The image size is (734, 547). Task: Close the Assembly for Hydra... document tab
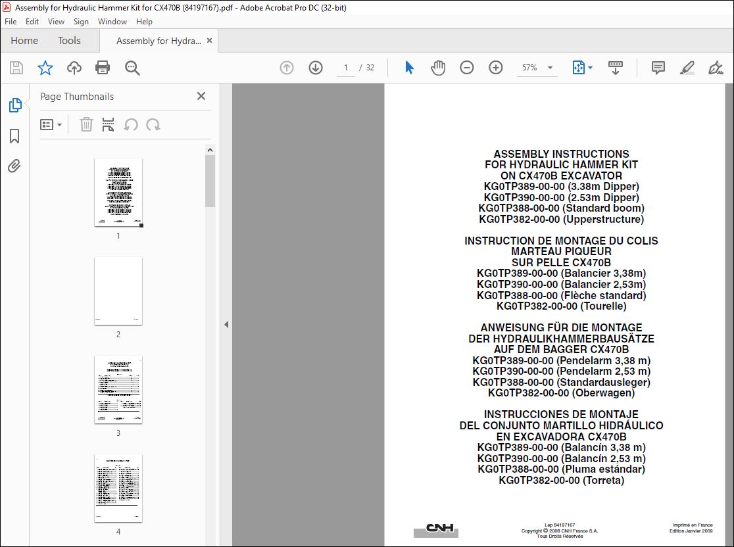coord(209,41)
